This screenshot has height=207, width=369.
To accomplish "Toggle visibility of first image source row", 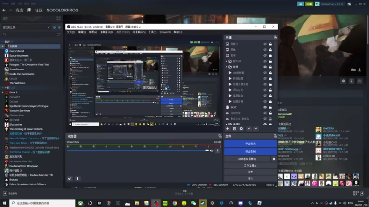I will coord(265,44).
